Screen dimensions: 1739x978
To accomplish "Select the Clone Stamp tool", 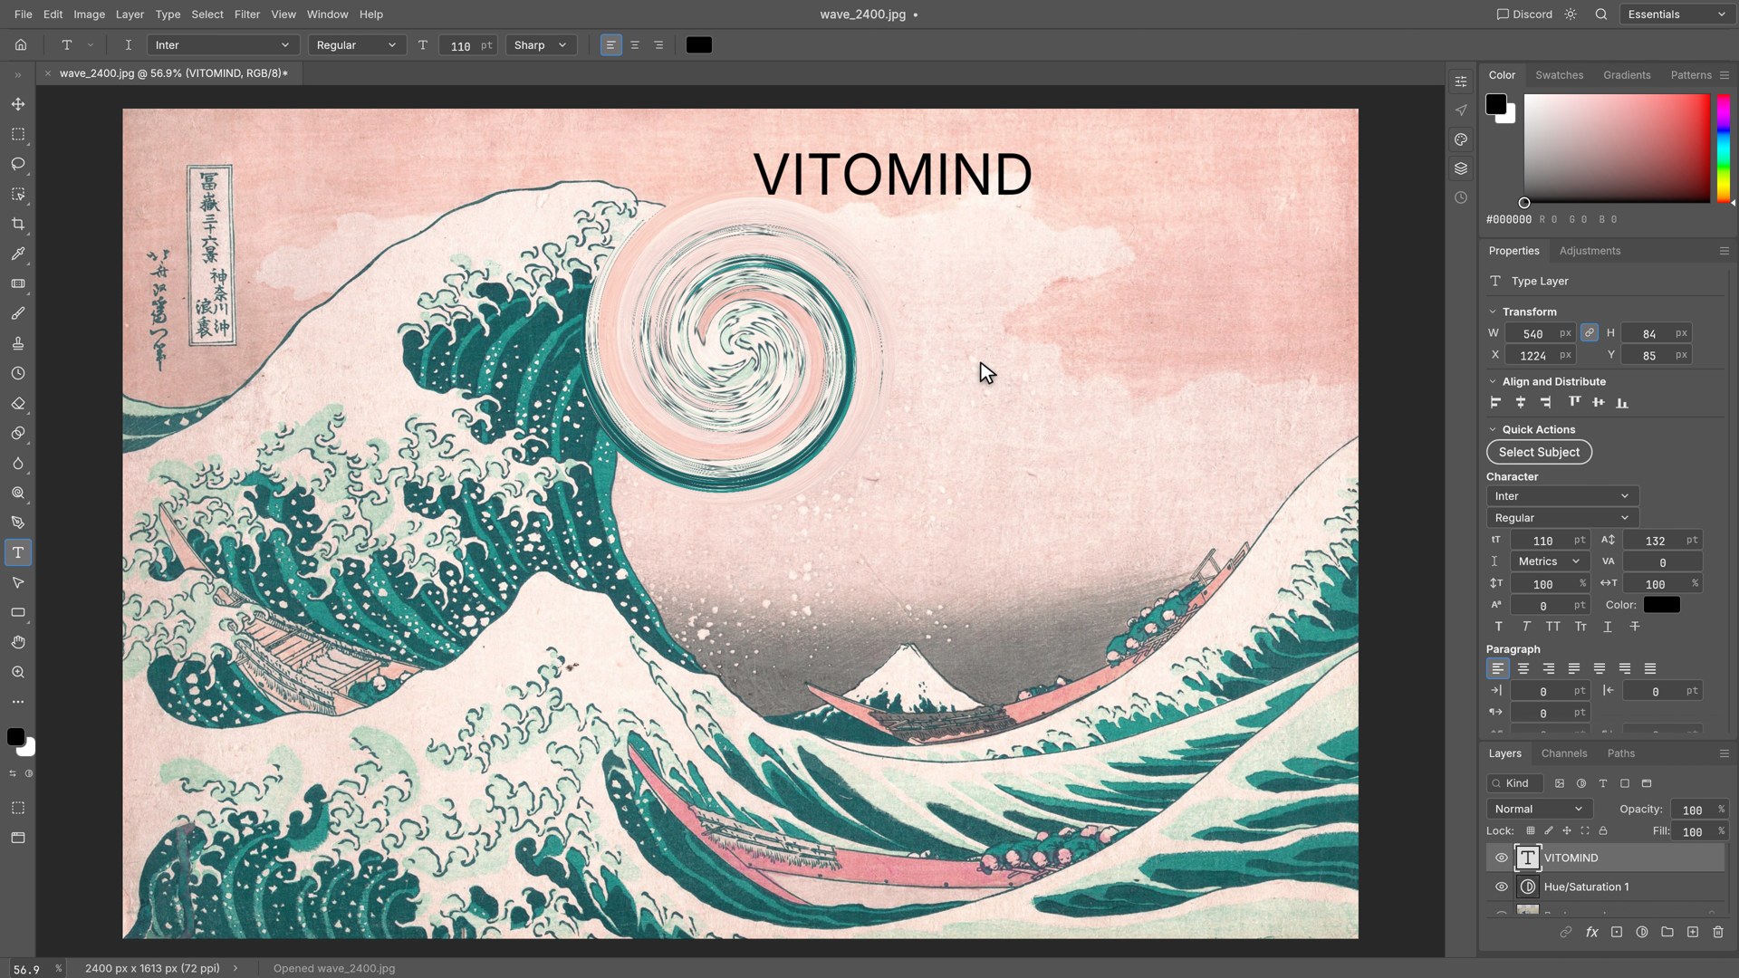I will [x=18, y=343].
